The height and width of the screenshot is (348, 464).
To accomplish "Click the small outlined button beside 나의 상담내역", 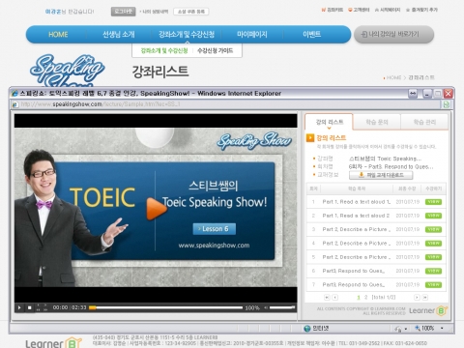I will [191, 12].
